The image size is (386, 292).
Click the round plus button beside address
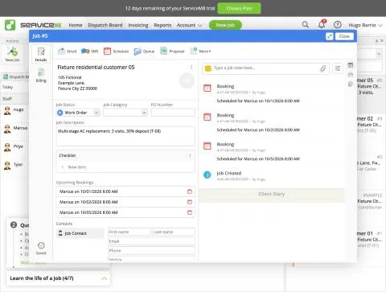point(187,80)
